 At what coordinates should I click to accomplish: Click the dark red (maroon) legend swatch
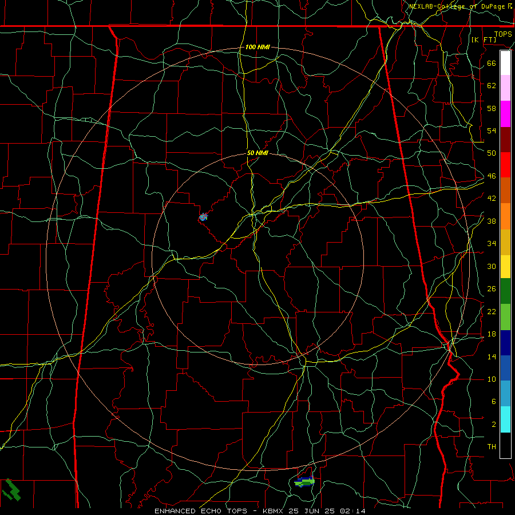[505, 140]
